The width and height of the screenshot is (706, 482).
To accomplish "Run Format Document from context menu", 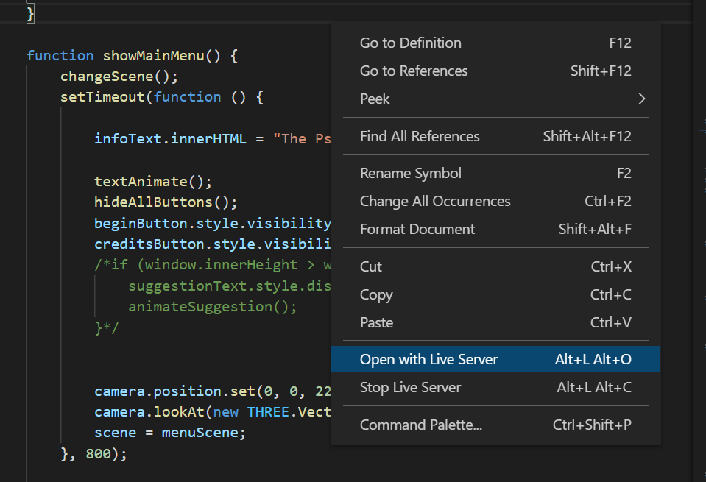I will point(495,229).
